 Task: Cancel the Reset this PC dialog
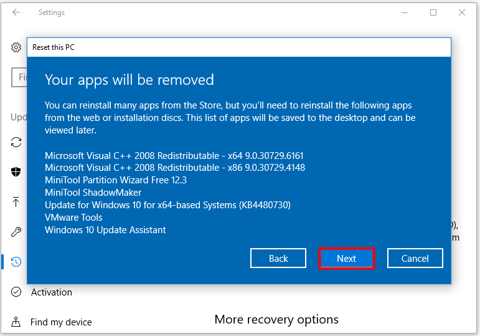click(415, 259)
